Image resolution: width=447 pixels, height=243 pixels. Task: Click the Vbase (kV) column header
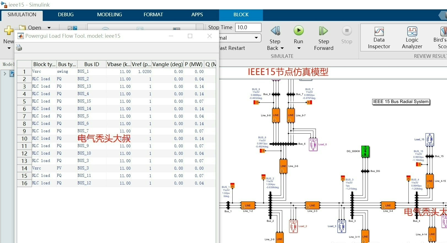119,64
